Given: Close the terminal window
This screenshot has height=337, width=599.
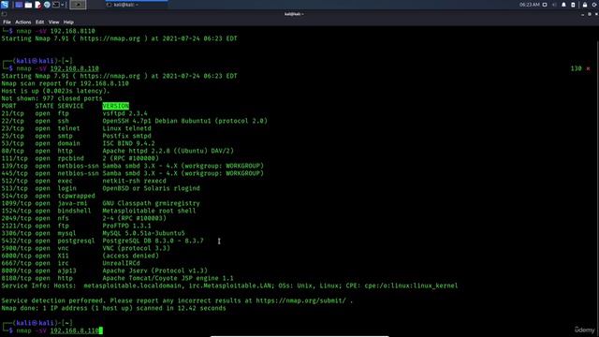Looking at the screenshot, I should [x=596, y=14].
